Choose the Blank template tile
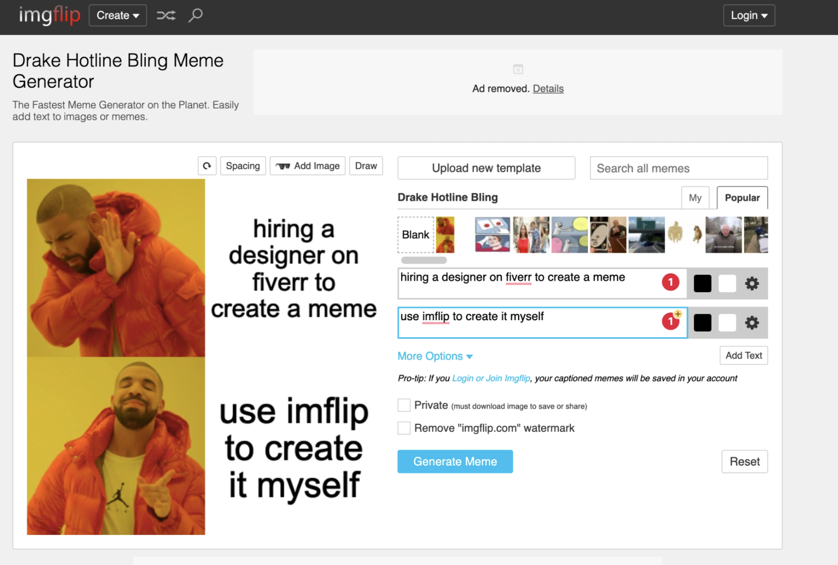The width and height of the screenshot is (838, 565). (x=416, y=235)
